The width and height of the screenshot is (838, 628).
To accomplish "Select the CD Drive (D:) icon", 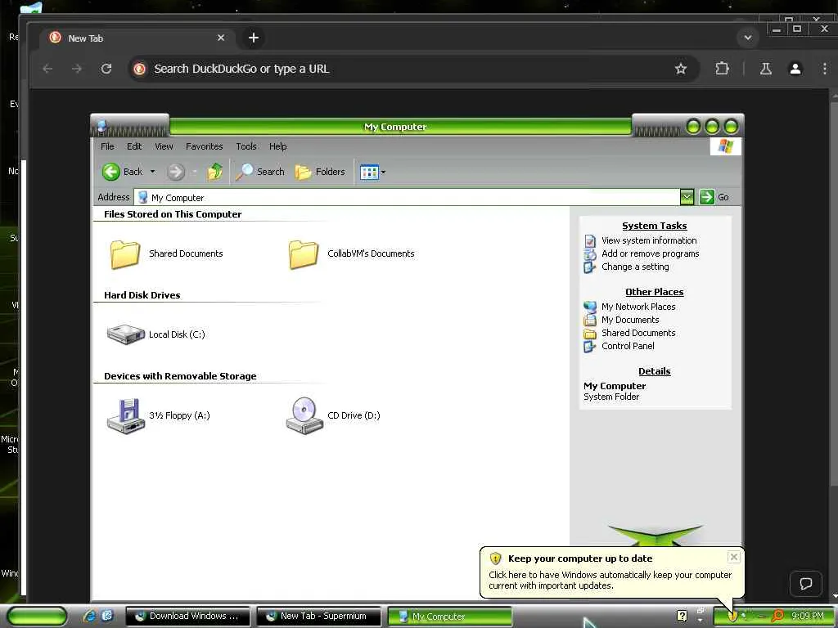I will (x=304, y=415).
